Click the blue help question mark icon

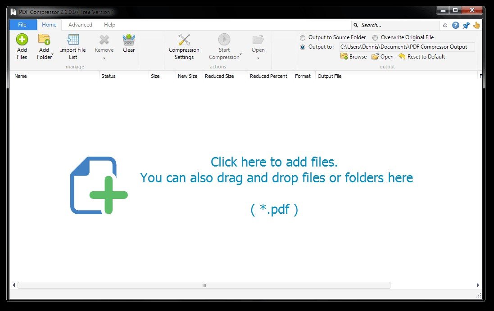tap(456, 25)
